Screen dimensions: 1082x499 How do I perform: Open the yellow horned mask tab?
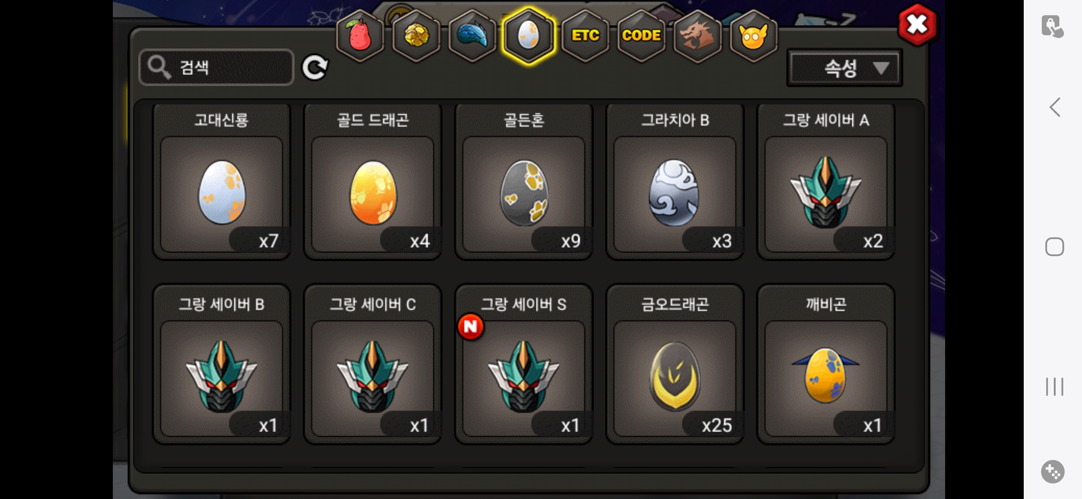pos(754,36)
